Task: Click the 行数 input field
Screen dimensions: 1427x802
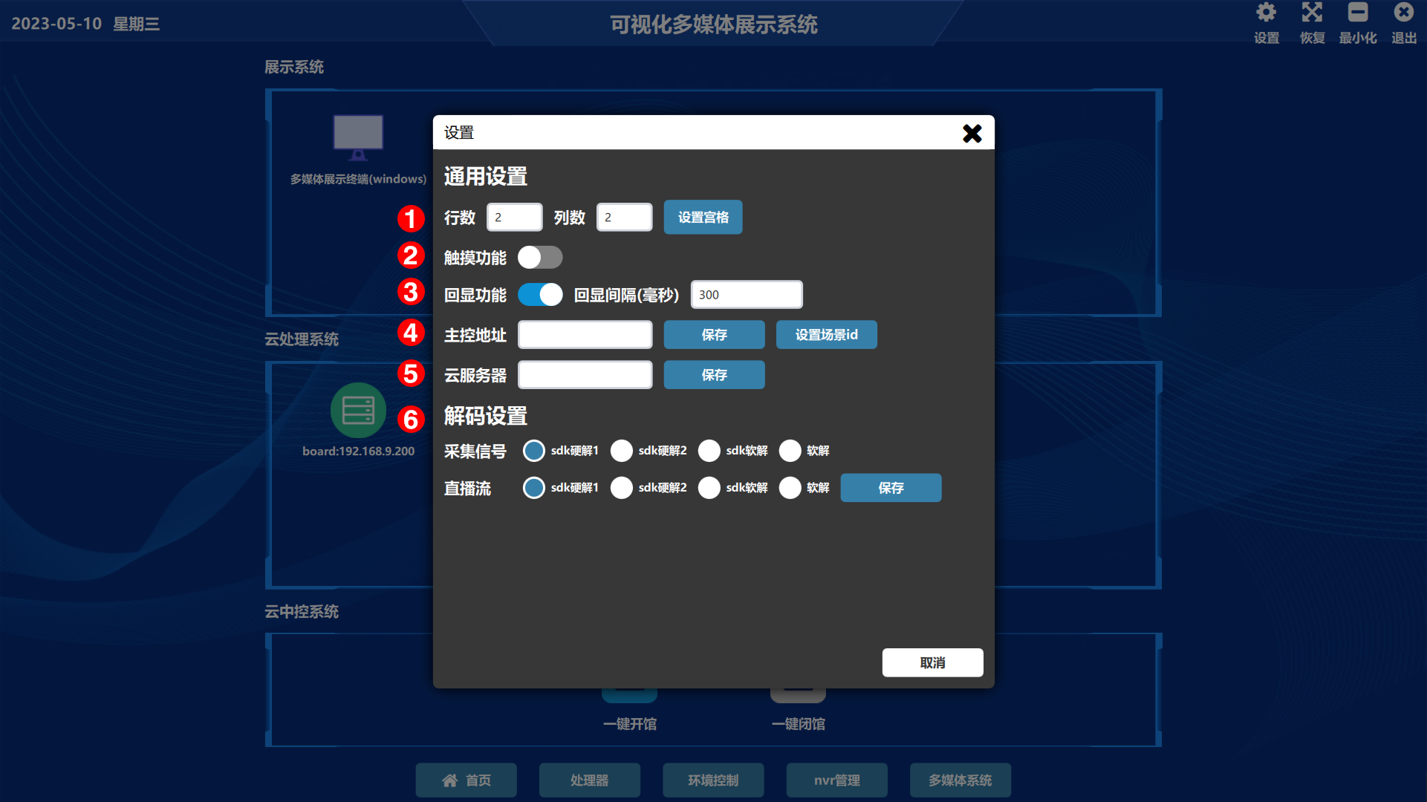Action: click(514, 218)
